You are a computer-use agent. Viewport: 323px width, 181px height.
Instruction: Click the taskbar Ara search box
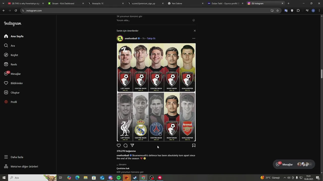[x=32, y=178]
